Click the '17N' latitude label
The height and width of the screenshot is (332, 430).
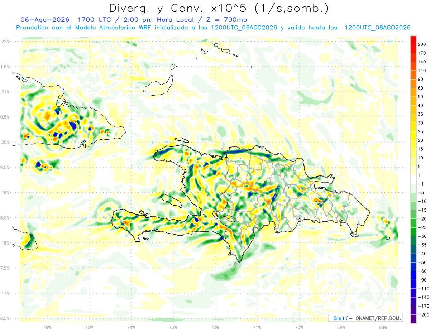coord(5,293)
